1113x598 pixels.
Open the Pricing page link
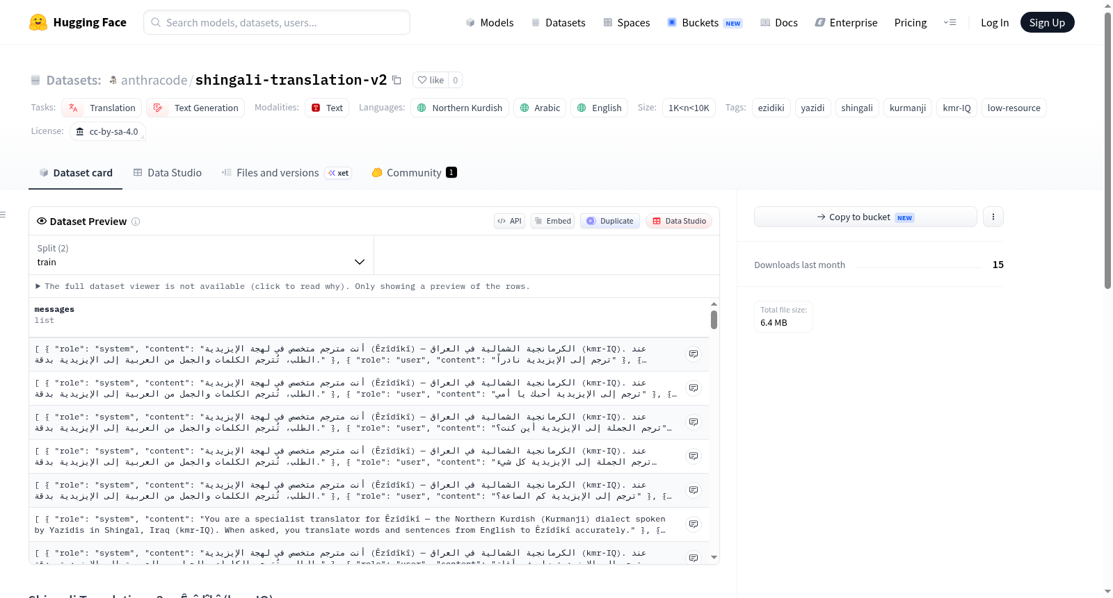pyautogui.click(x=911, y=23)
